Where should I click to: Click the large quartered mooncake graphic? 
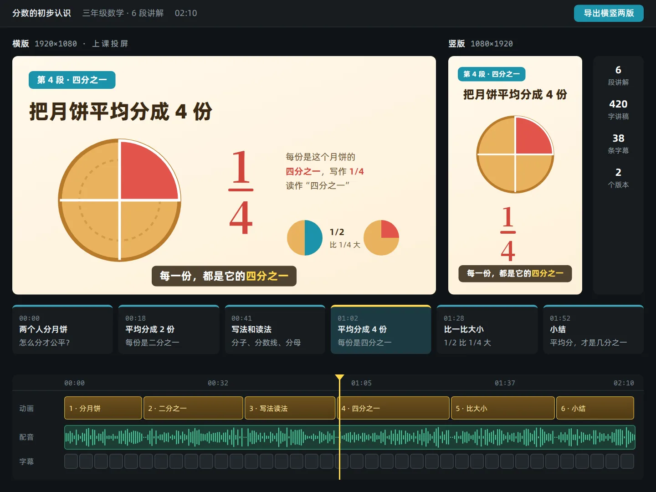120,200
